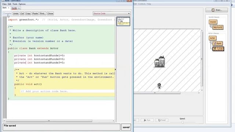Open the Source Code view dropdown

(112, 14)
